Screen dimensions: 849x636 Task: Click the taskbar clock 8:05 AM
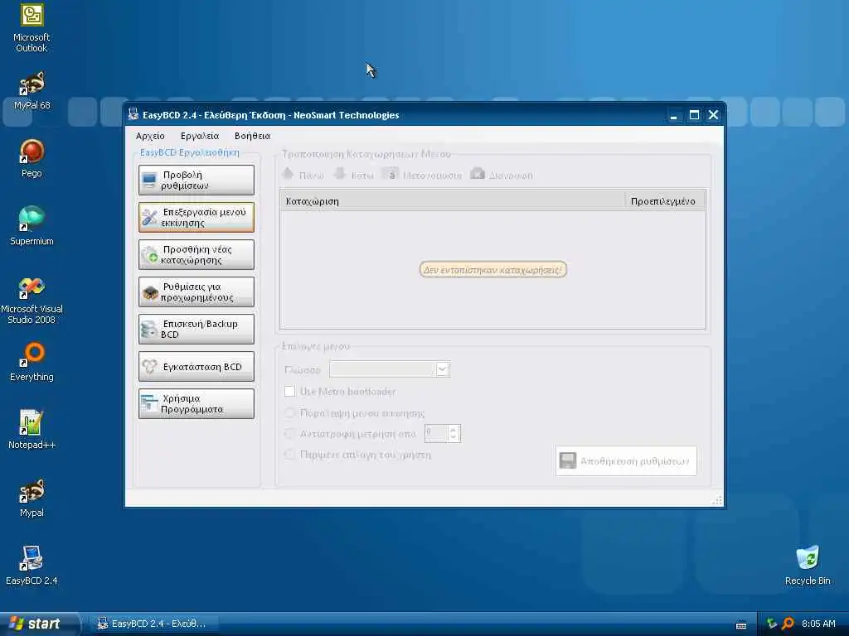pyautogui.click(x=818, y=624)
